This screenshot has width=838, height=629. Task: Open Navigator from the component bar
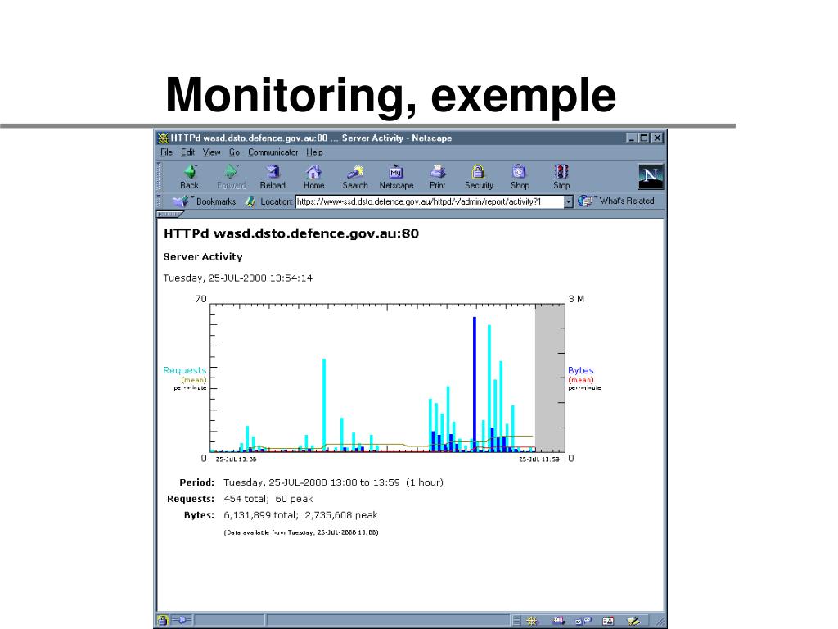pos(532,621)
